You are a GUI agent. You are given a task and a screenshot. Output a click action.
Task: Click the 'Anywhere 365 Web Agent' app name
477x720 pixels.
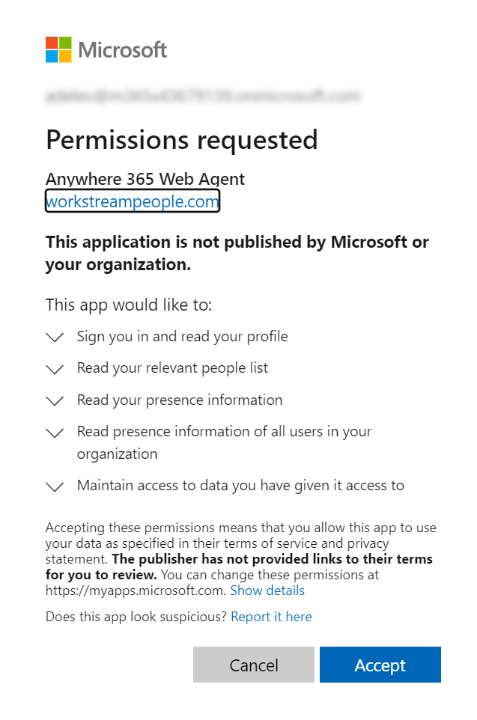pyautogui.click(x=145, y=179)
